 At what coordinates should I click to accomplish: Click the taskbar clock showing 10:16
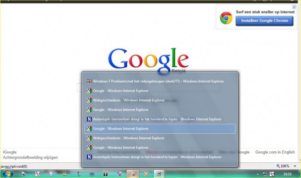(287, 174)
